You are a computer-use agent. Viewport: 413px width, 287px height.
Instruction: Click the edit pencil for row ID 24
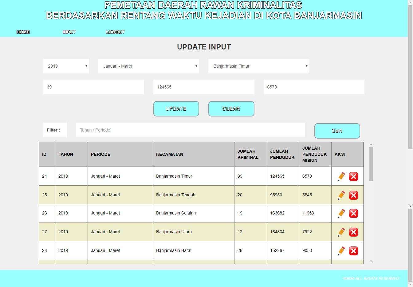(x=341, y=176)
